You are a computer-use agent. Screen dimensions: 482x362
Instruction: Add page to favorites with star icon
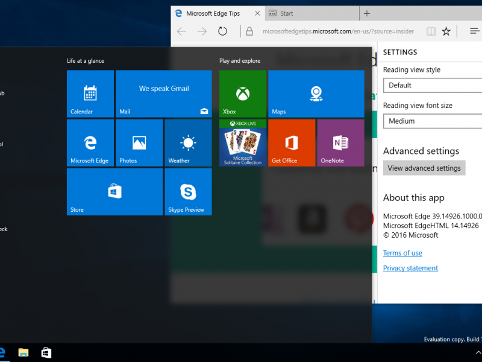(x=446, y=31)
